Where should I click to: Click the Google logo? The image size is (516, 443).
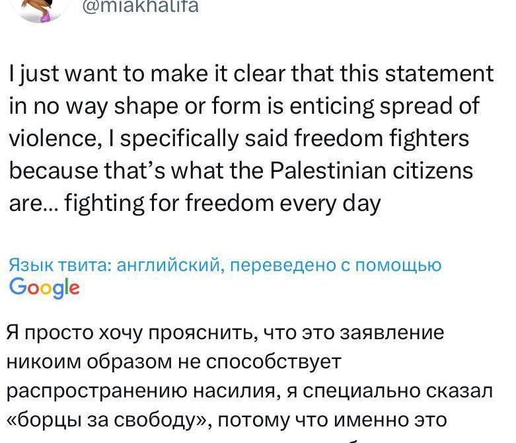(44, 288)
